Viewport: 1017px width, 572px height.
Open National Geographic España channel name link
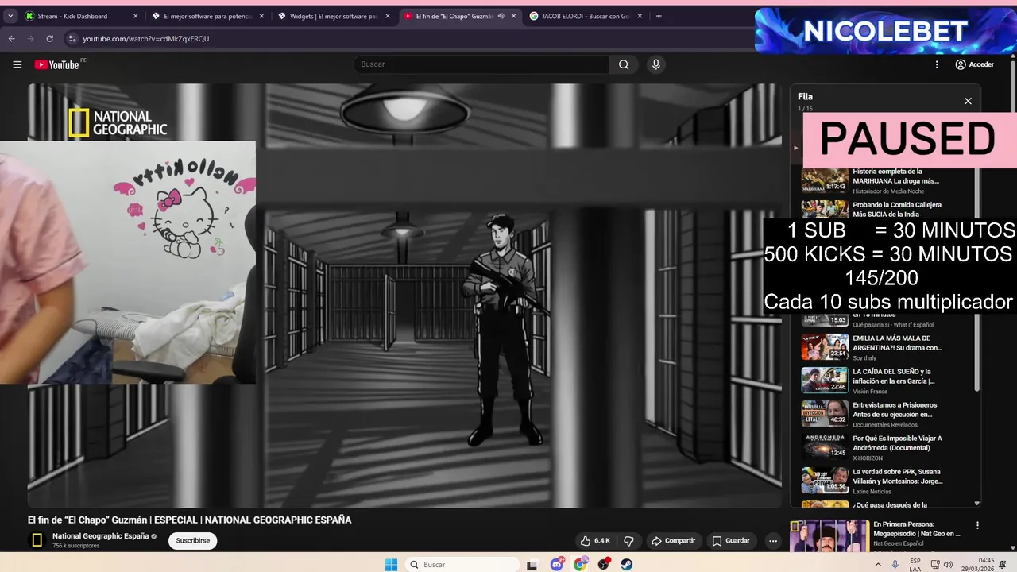pos(101,536)
